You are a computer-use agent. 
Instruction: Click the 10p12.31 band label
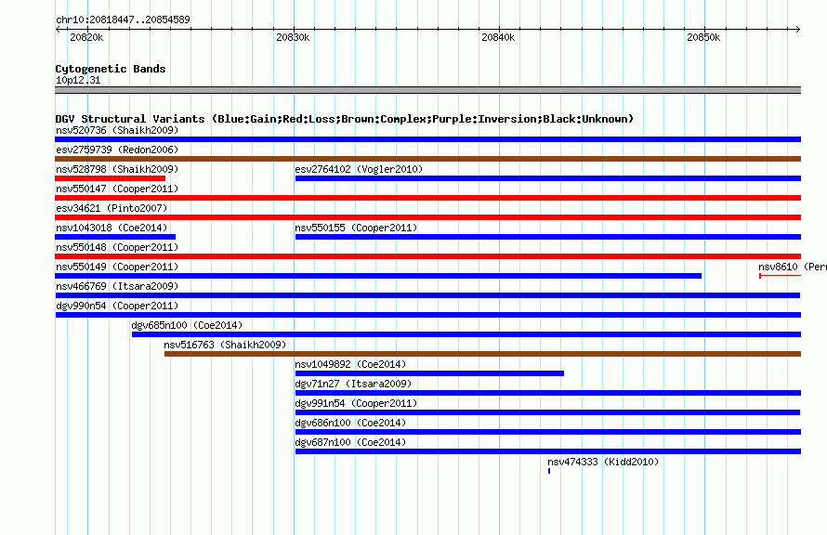pyautogui.click(x=78, y=80)
